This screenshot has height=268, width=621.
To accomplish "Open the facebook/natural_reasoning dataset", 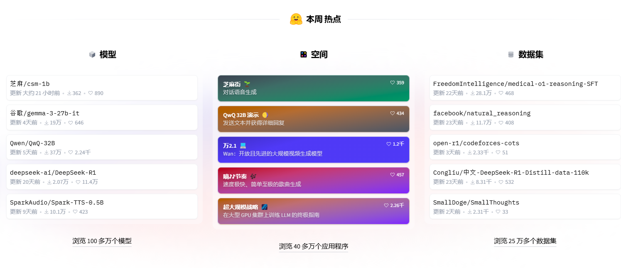I will pos(525,117).
